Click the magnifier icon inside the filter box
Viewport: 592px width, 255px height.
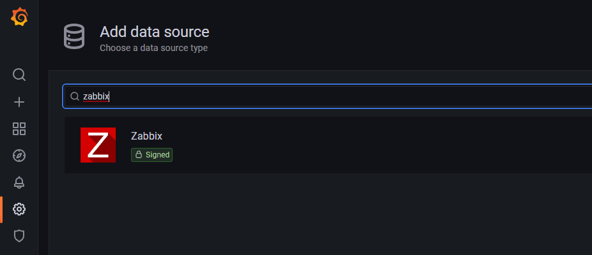pyautogui.click(x=75, y=96)
